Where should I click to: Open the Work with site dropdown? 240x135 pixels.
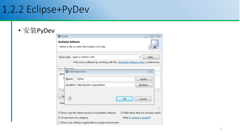coord(140,57)
